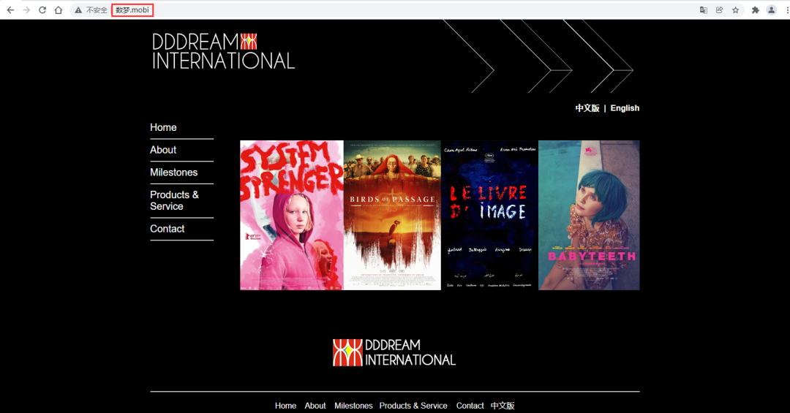Click About in the footer links
Screen dimensions: 790x413
(x=315, y=406)
